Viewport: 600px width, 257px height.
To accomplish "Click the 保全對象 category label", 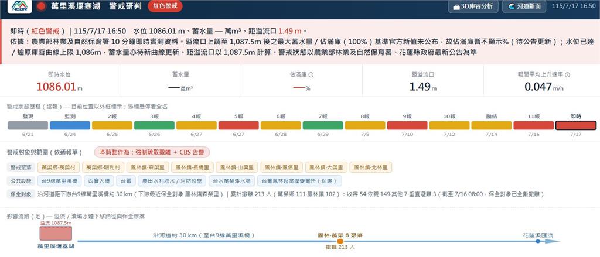I will [21, 194].
